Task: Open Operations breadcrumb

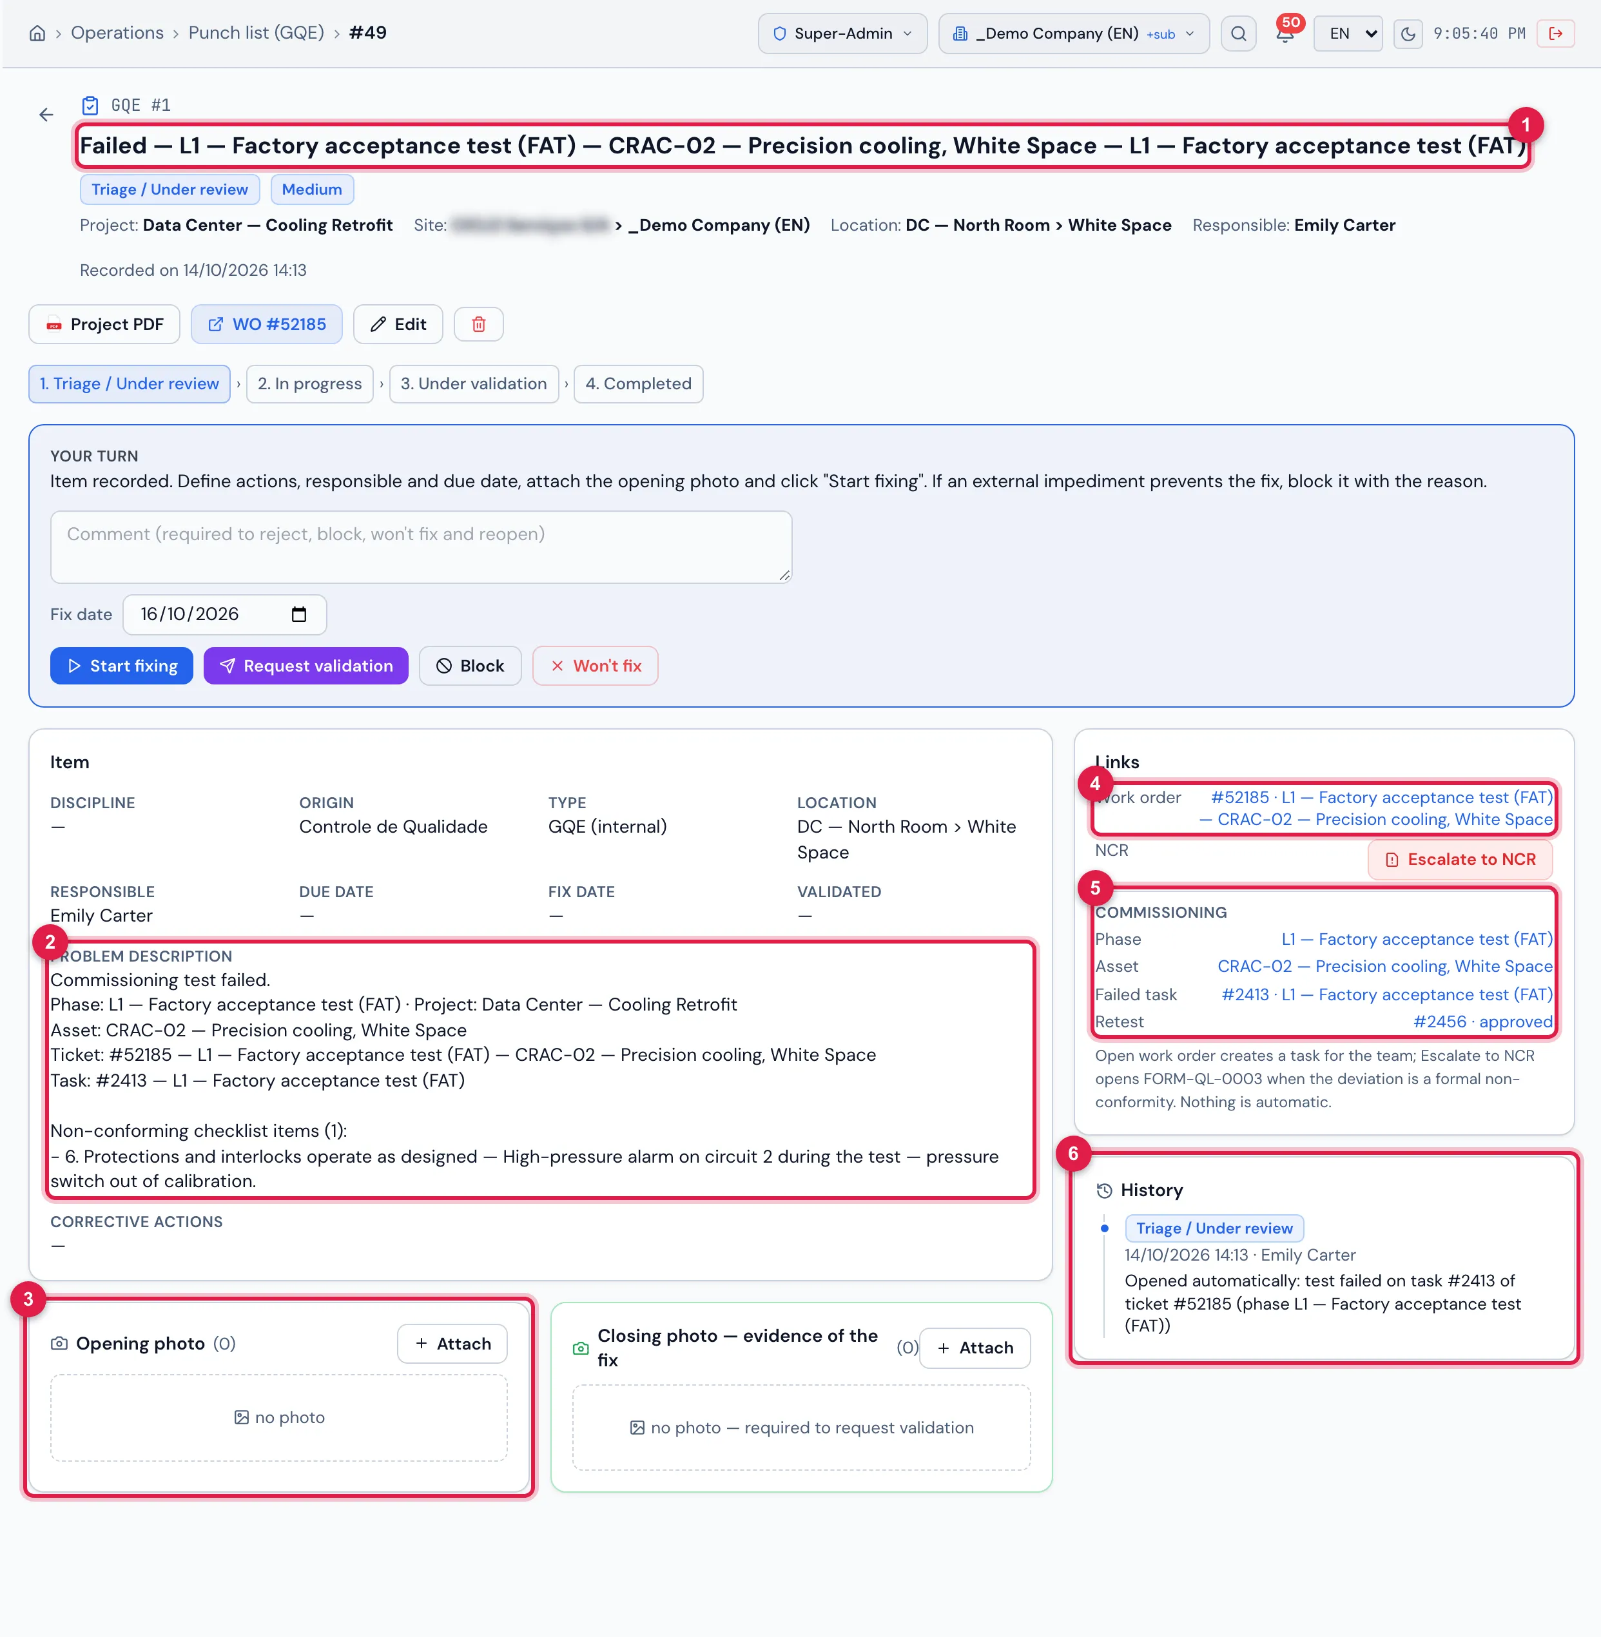Action: 117,33
